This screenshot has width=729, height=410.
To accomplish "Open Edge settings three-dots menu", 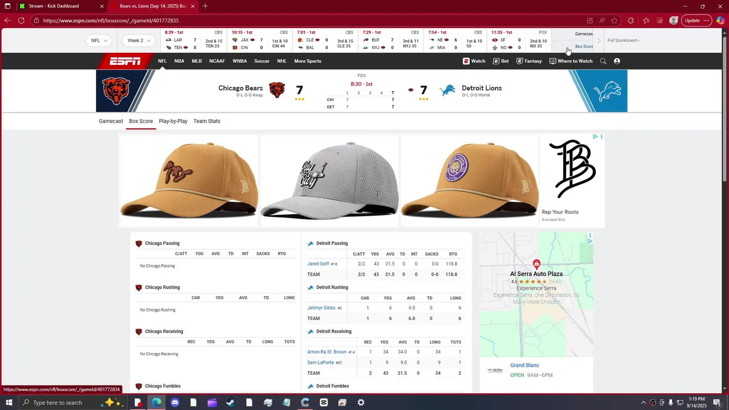I will click(x=706, y=20).
